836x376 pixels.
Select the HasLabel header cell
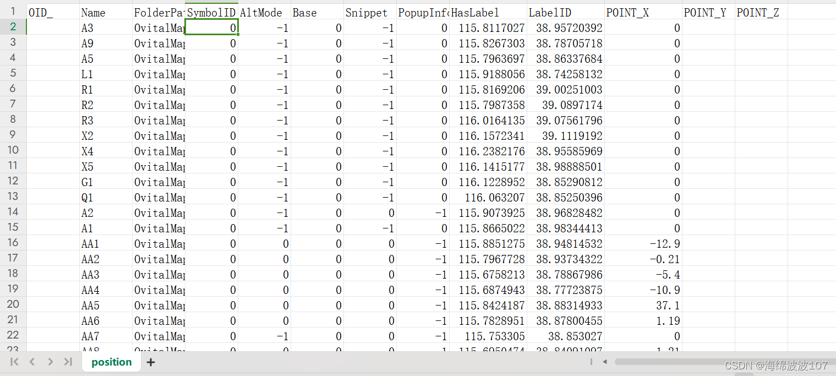point(488,12)
